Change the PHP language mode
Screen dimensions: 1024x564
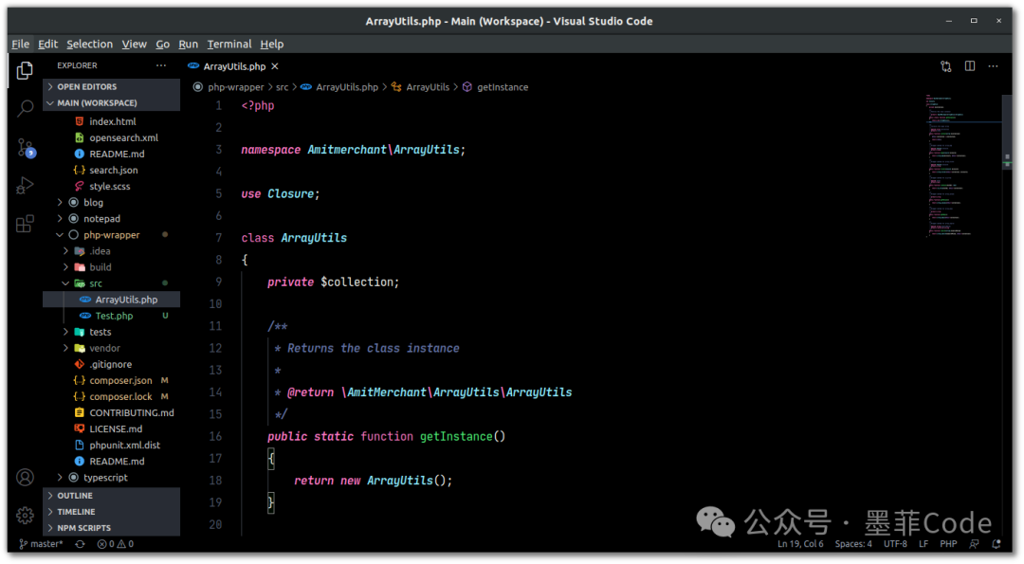coord(948,544)
